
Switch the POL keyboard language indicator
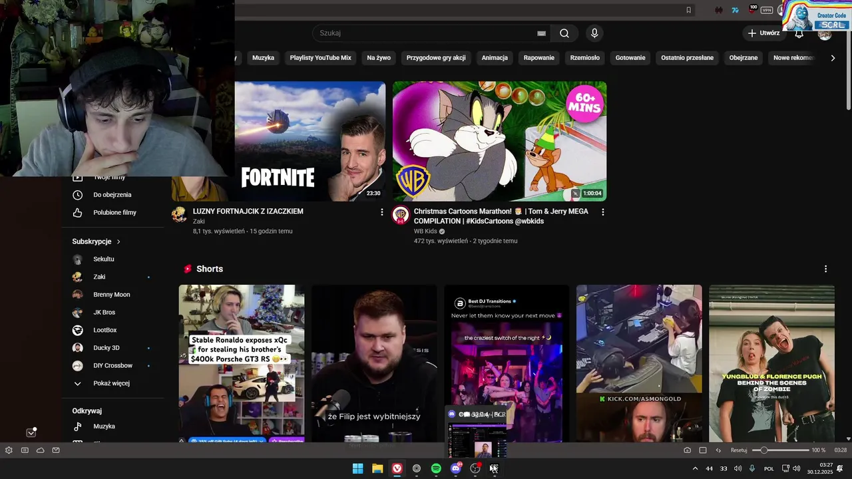pyautogui.click(x=769, y=468)
